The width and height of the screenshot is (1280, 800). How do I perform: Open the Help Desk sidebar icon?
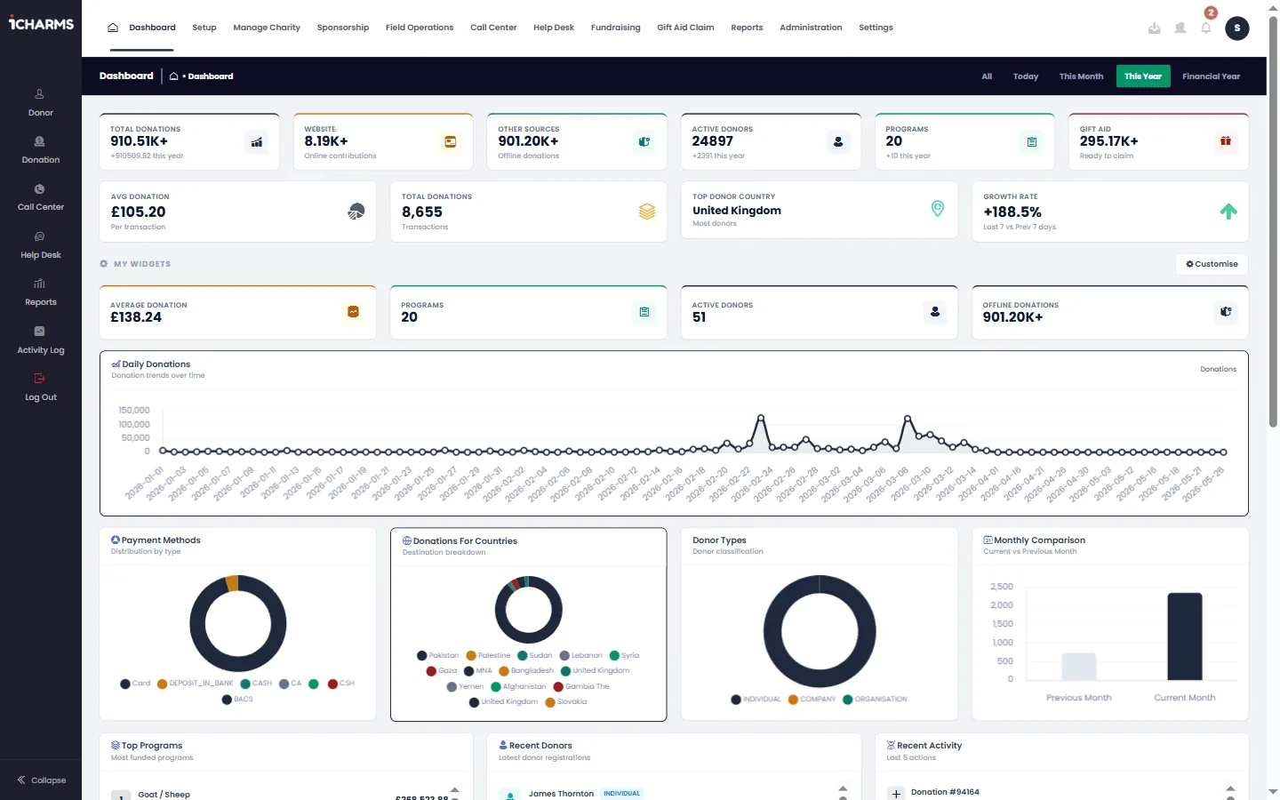(40, 236)
